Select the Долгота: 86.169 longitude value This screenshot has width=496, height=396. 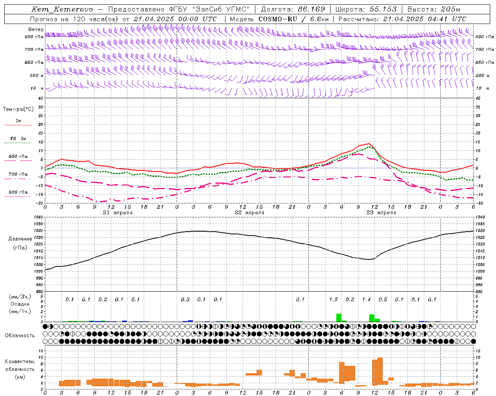[x=293, y=9]
